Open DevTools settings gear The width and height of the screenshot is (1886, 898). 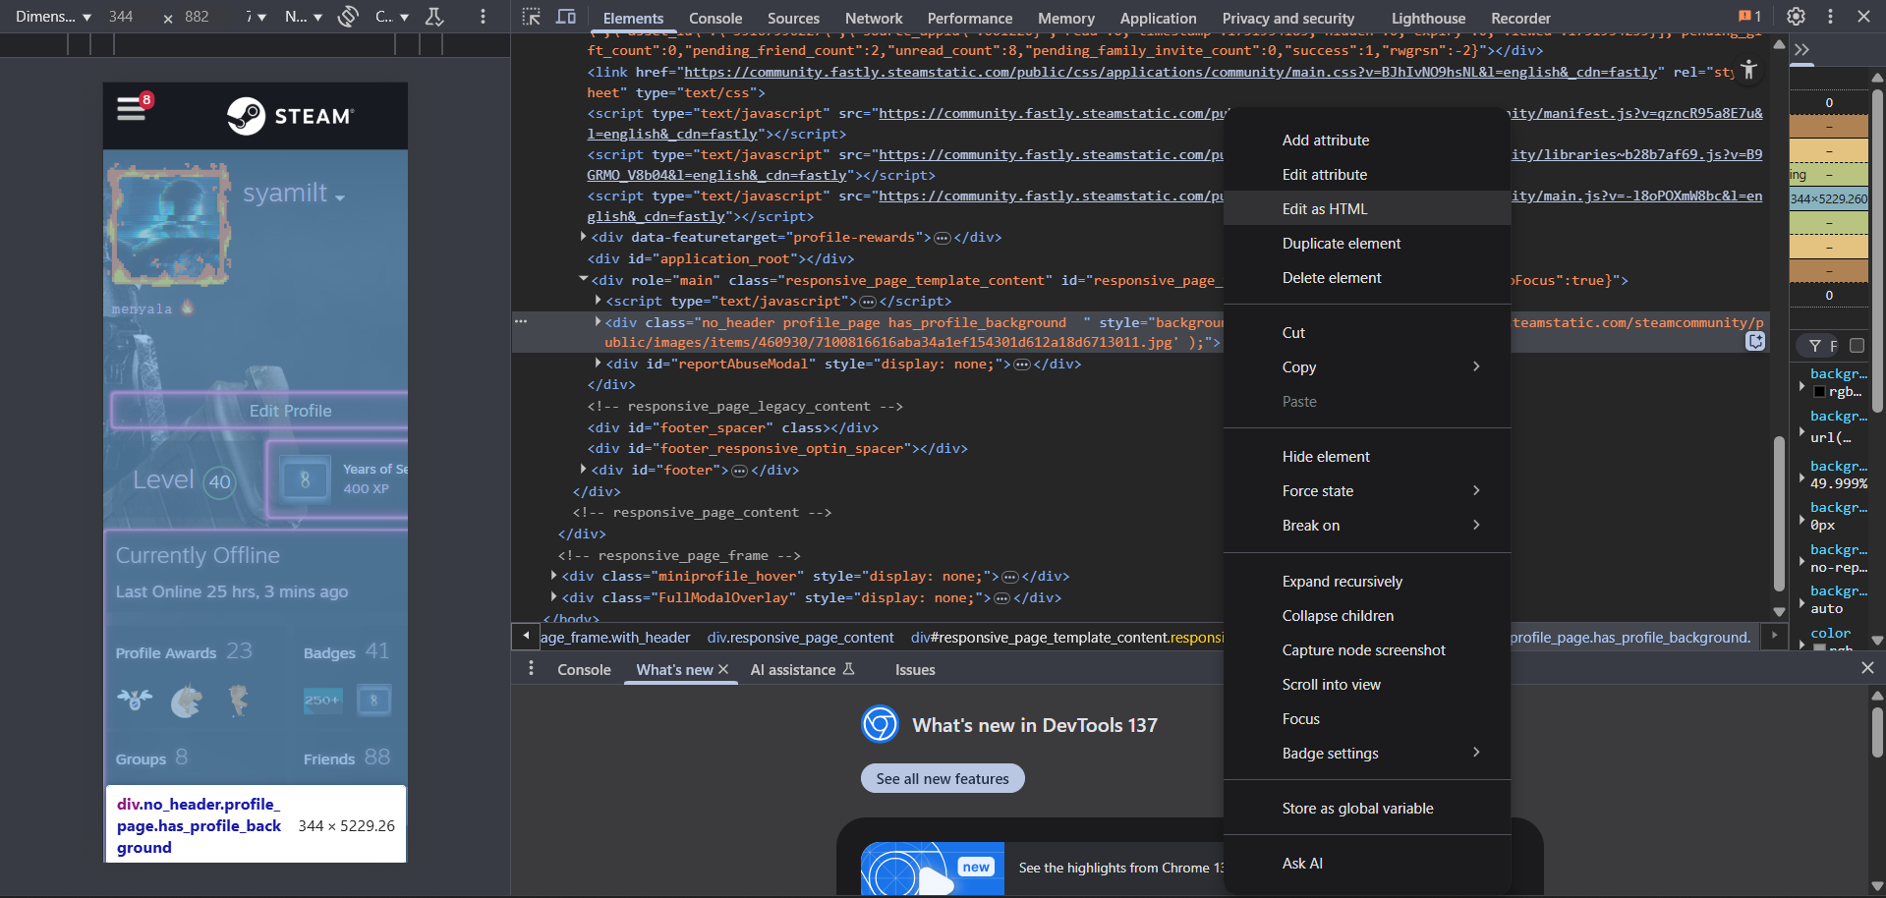pyautogui.click(x=1796, y=17)
